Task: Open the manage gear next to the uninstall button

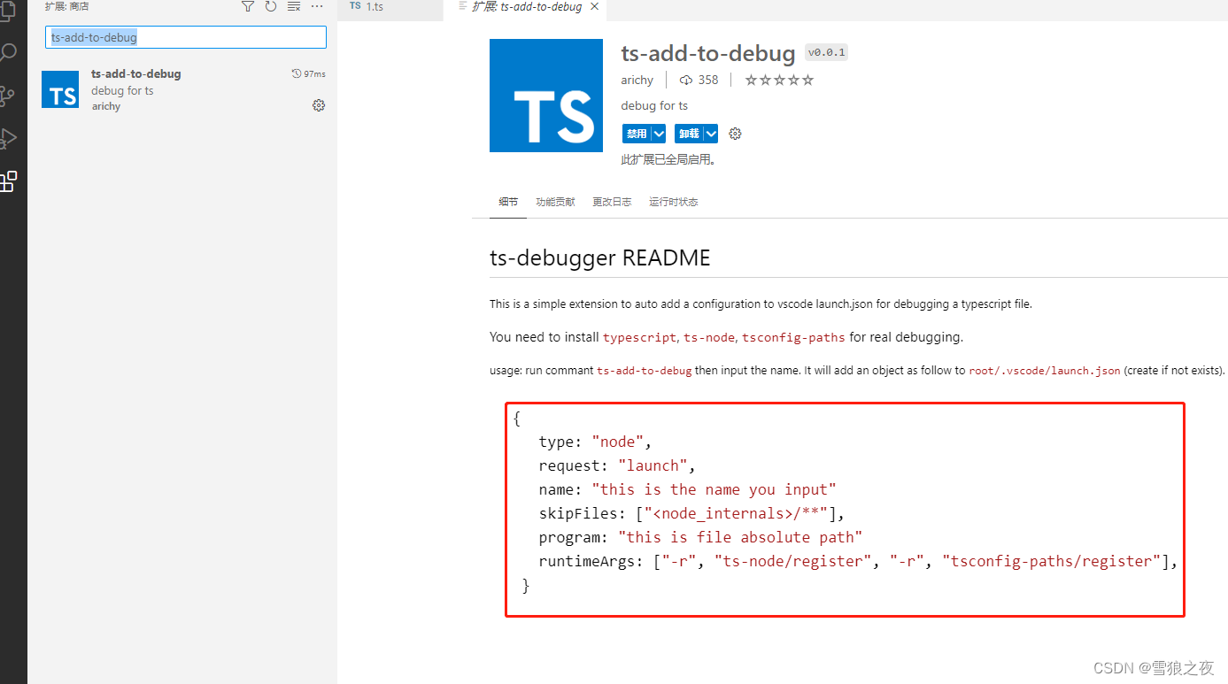Action: 735,133
